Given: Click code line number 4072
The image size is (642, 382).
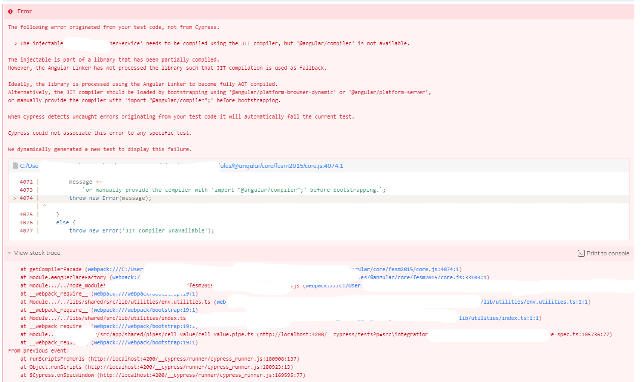Looking at the screenshot, I should (x=26, y=182).
